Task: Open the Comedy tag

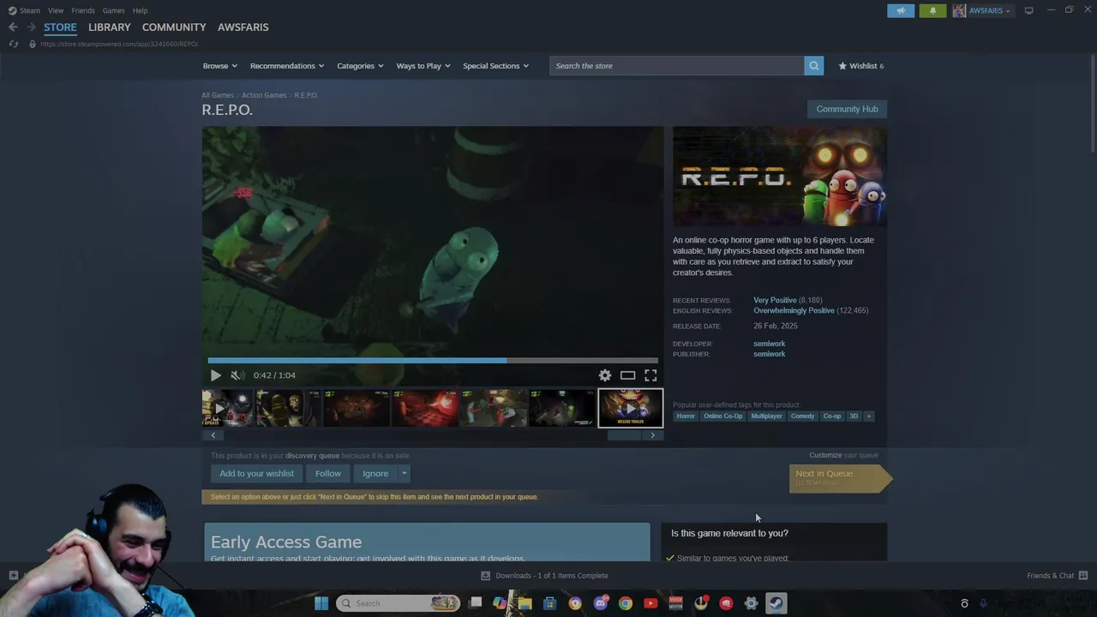Action: pos(803,416)
